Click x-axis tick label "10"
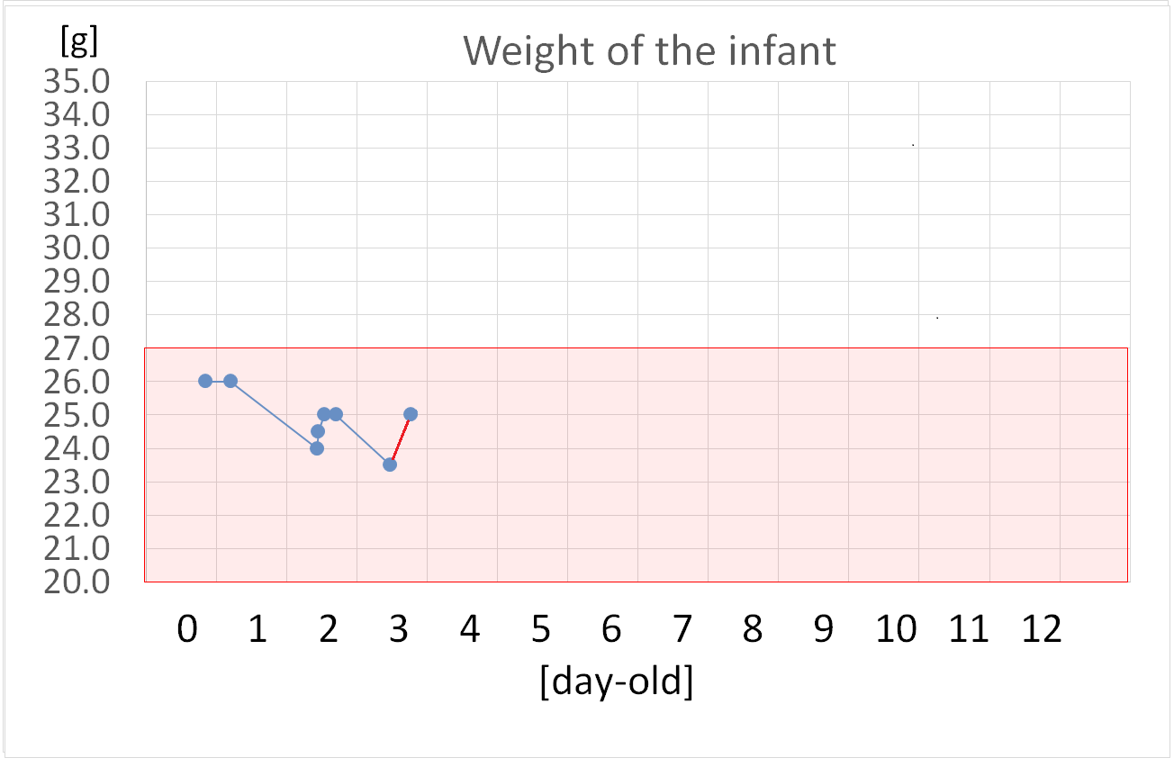 click(x=897, y=629)
